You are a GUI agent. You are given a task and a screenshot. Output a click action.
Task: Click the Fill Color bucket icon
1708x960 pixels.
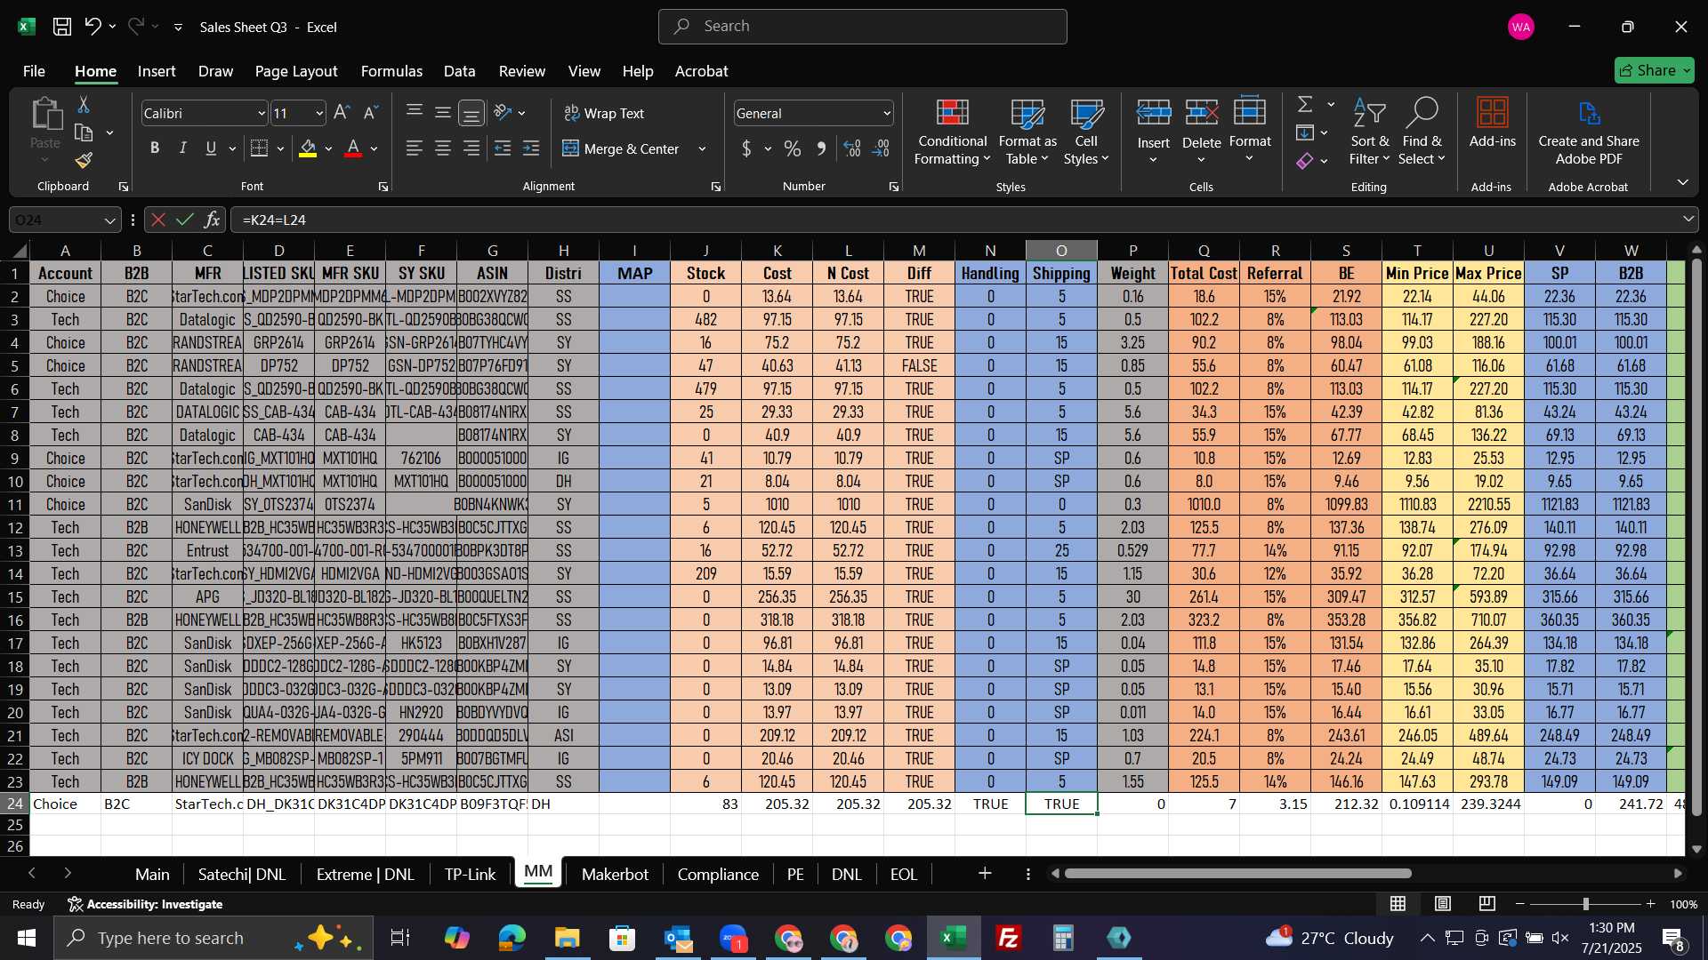click(x=308, y=148)
